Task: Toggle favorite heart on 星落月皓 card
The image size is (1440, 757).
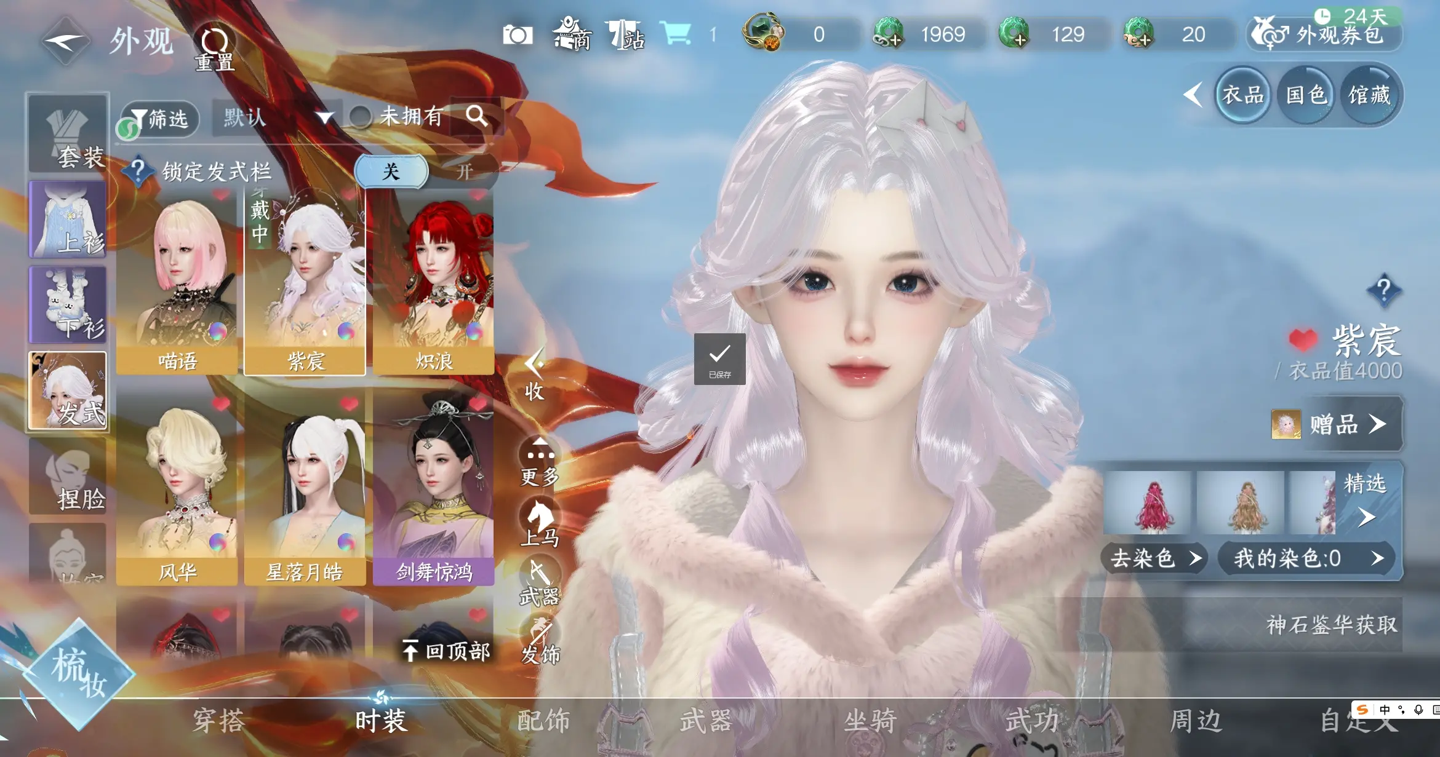Action: (x=349, y=404)
